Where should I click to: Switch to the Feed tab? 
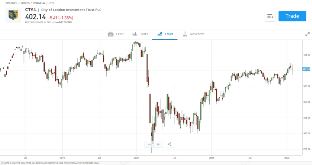[x=119, y=34]
